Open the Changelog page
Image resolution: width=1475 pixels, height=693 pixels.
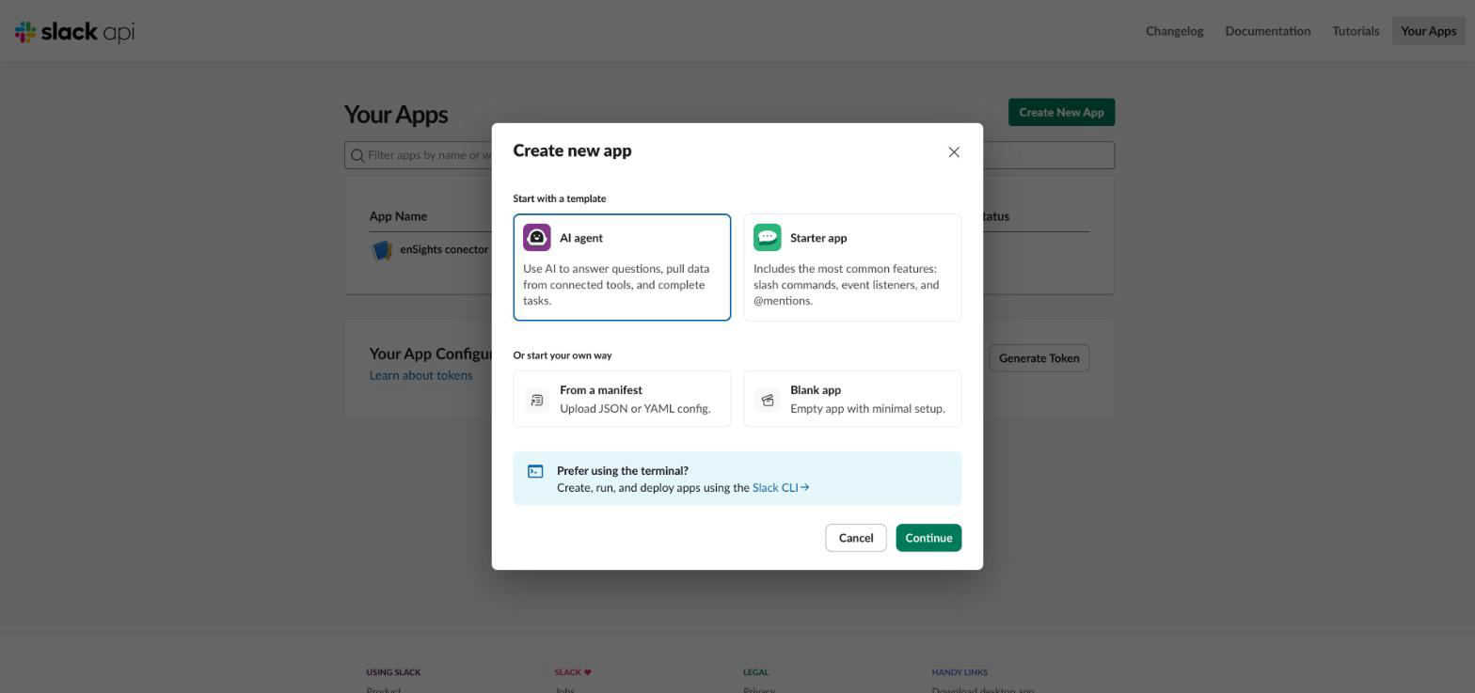(x=1174, y=31)
